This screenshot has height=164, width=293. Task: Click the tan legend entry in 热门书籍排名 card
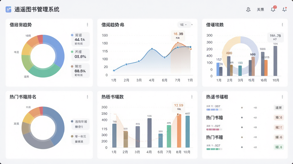tap(80, 139)
